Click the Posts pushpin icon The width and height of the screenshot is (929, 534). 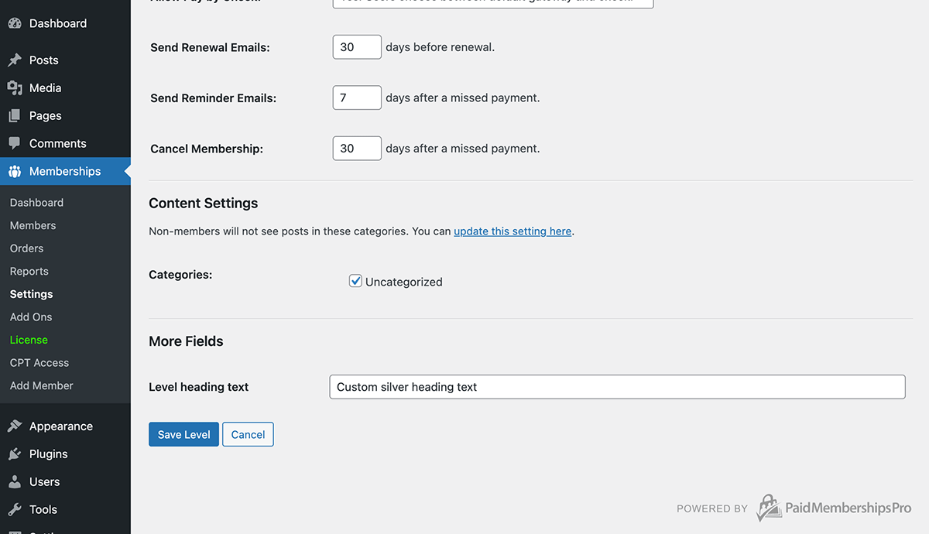(x=15, y=60)
